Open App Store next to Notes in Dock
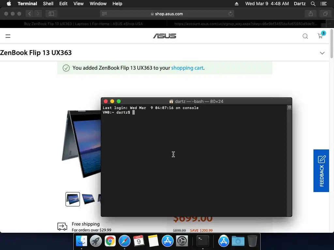 pos(167,241)
